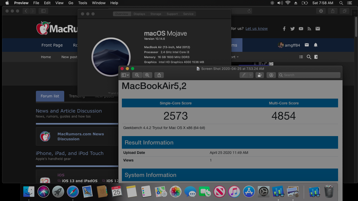
Task: Open MacRumors Facebook page icon
Action: pos(284,29)
